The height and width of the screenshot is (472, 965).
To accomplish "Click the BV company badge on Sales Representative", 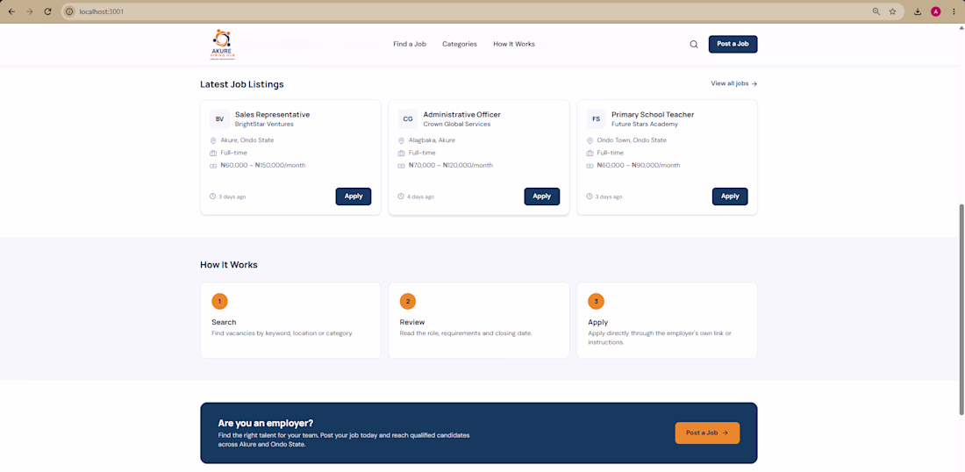I will point(219,118).
